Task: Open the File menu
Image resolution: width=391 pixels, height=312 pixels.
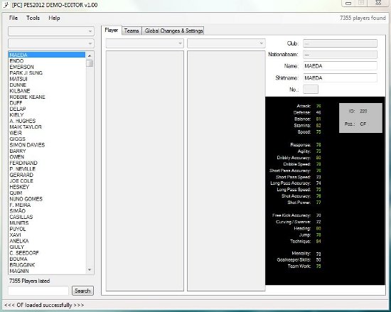Action: click(14, 18)
